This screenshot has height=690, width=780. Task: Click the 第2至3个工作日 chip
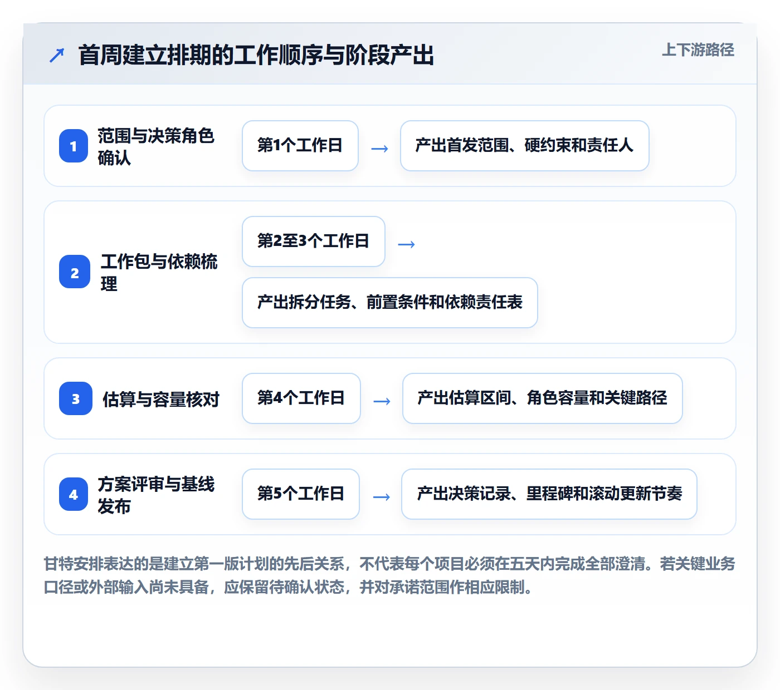[x=314, y=241]
